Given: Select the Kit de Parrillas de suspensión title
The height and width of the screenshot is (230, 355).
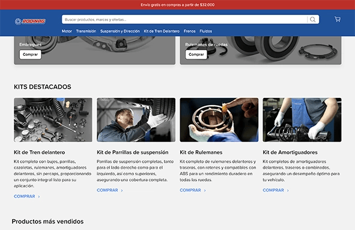Looking at the screenshot, I should 133,153.
